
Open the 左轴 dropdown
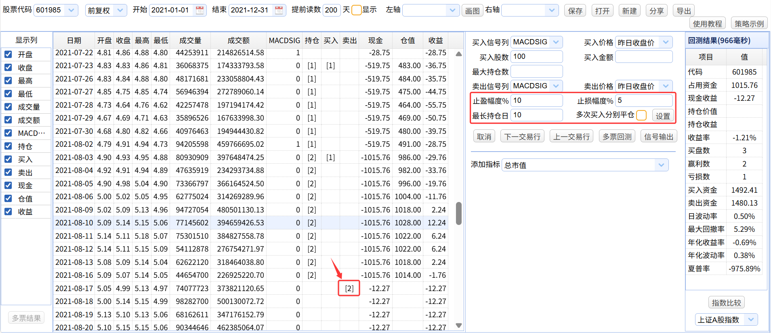(x=452, y=10)
